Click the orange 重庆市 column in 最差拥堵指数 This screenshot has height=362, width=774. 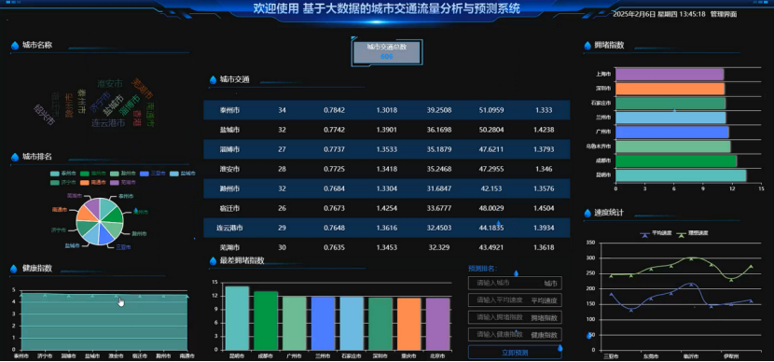coord(409,324)
